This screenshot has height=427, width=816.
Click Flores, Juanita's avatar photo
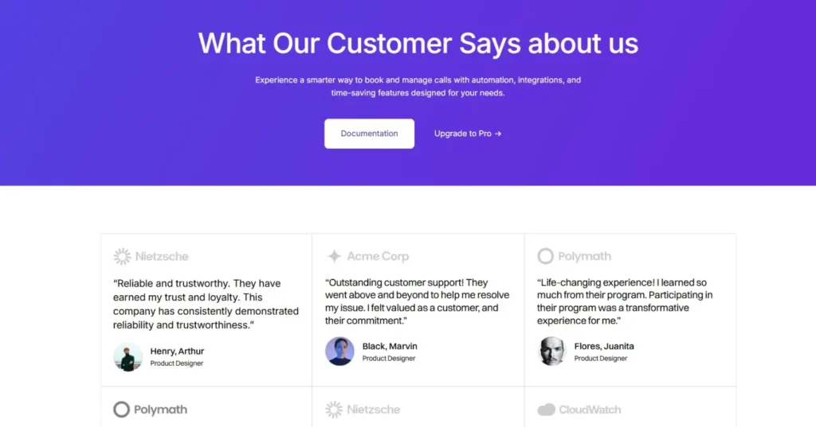(x=551, y=351)
